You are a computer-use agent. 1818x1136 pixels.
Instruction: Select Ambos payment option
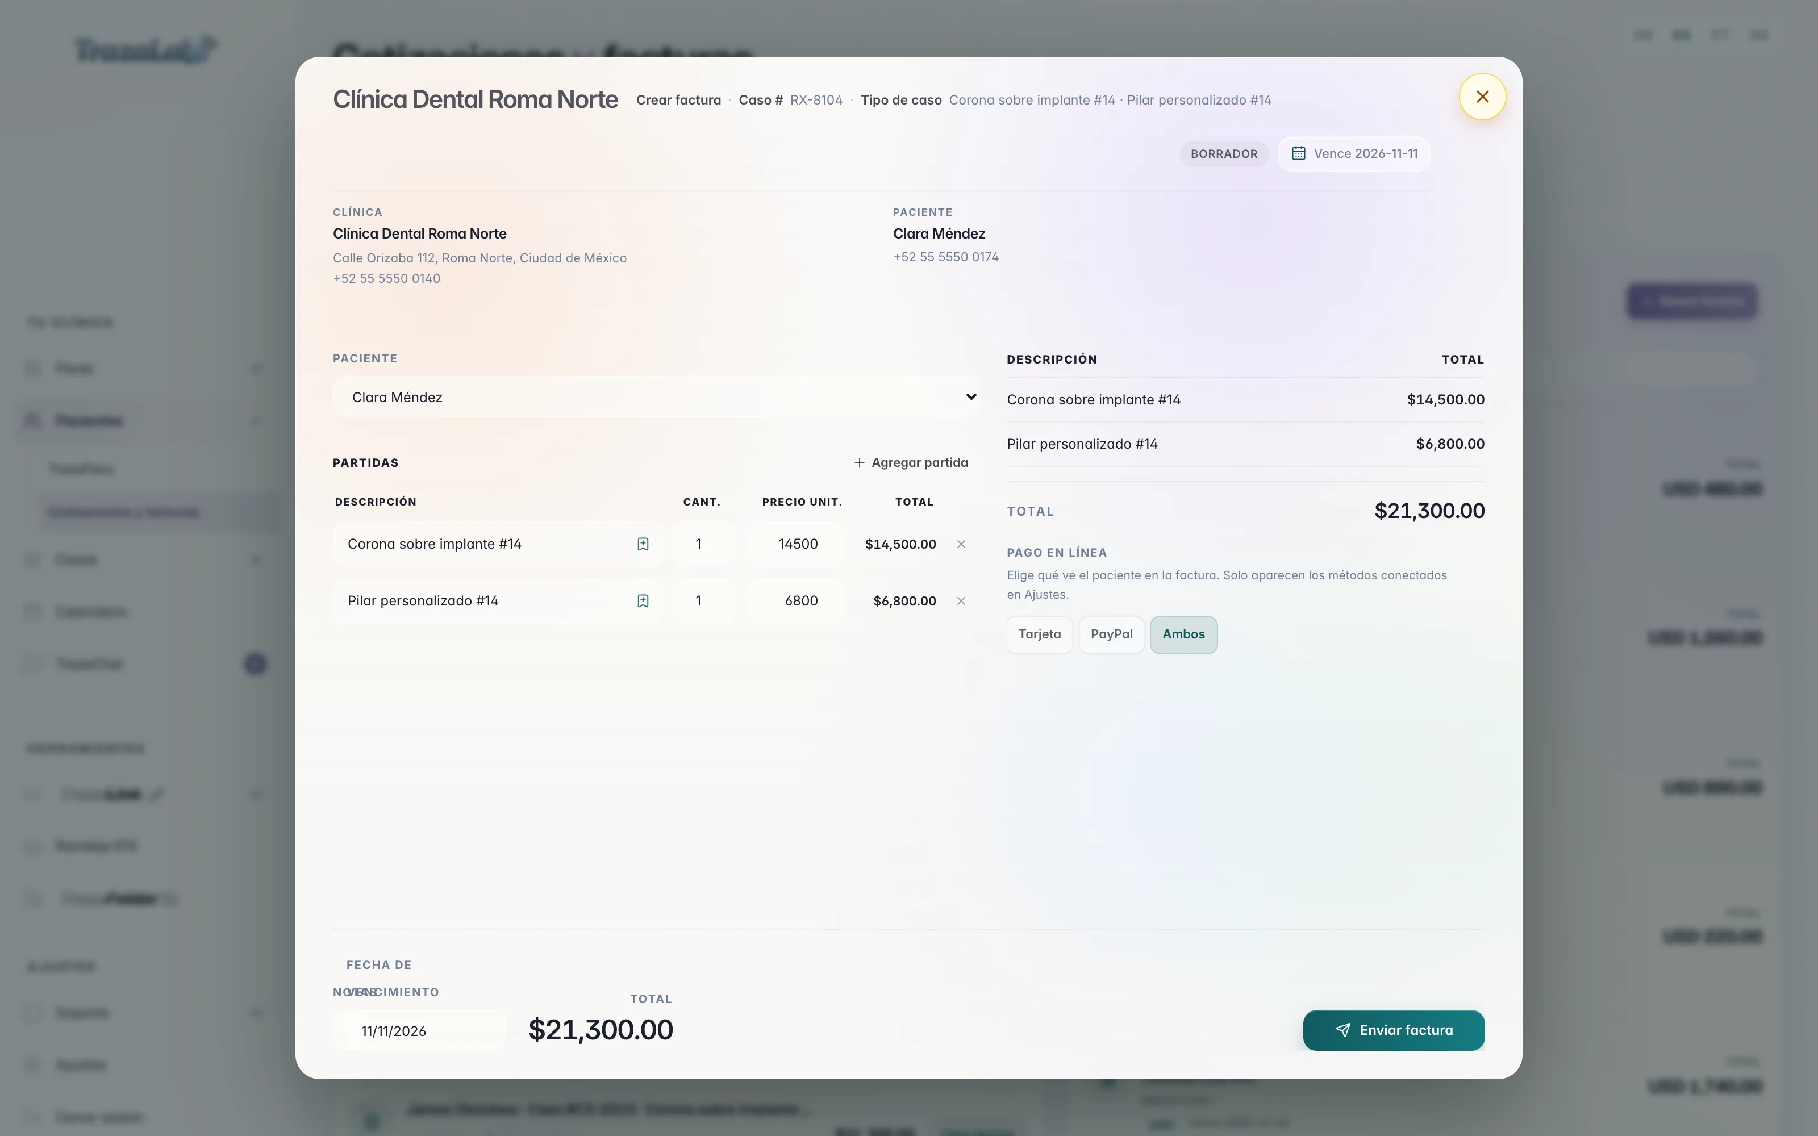(1184, 634)
